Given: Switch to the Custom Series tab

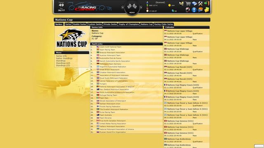Looking at the screenshot, I should tap(95, 24).
